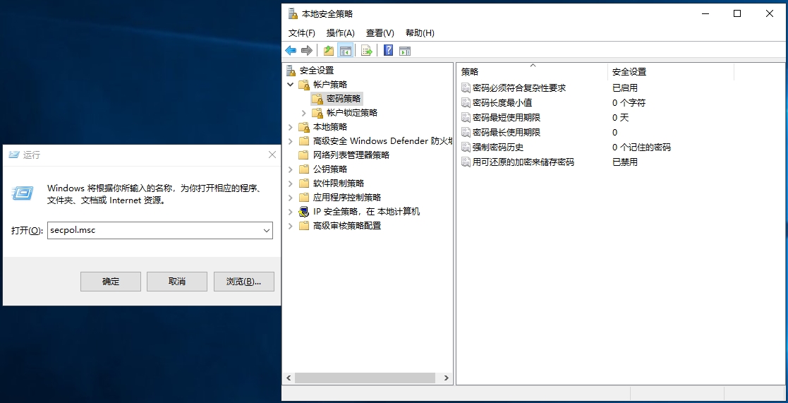Click 取消 in the Run dialog
This screenshot has width=788, height=403.
tap(177, 282)
